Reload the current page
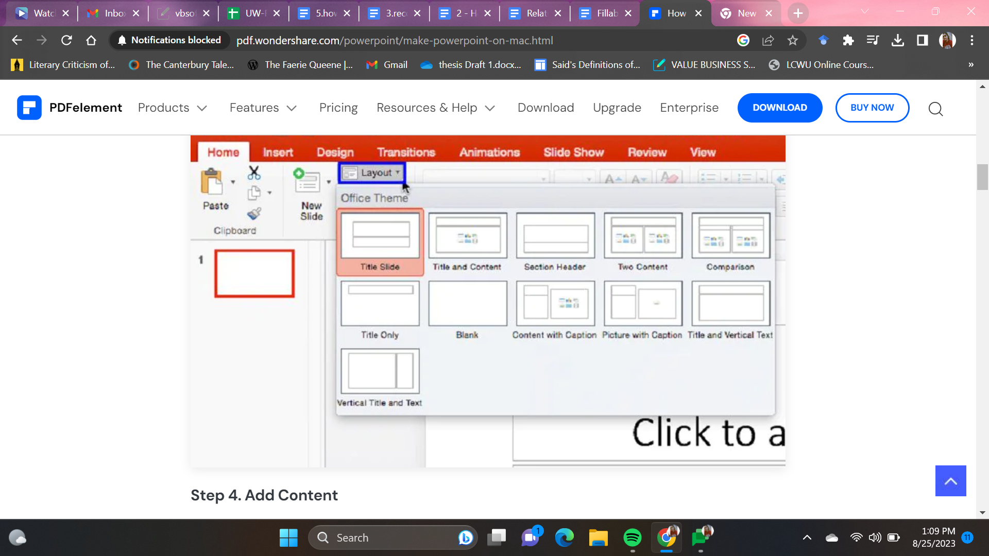The height and width of the screenshot is (556, 989). point(66,40)
